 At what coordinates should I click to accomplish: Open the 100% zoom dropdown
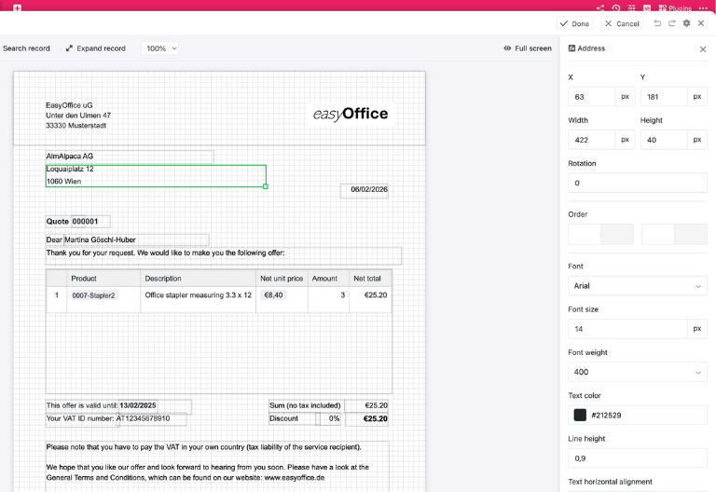click(x=160, y=48)
